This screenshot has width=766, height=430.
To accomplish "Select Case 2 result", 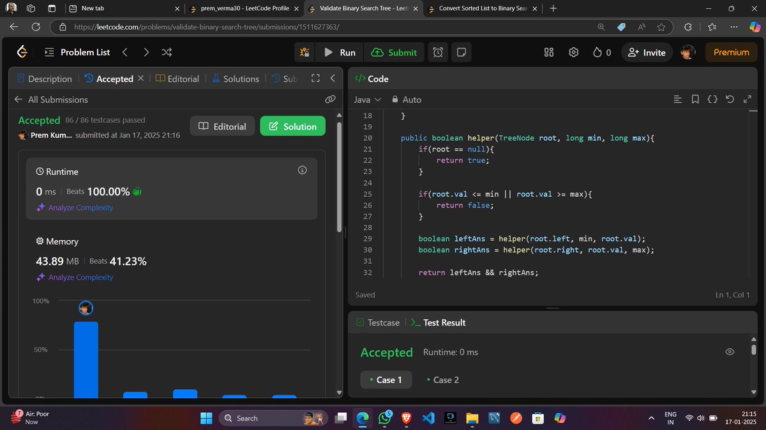I will click(x=442, y=380).
